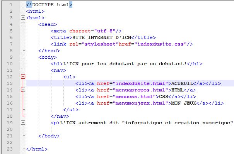Collapse the nav tag fold on line 11
Image resolution: width=234 pixels, height=154 pixels.
pos(23,70)
